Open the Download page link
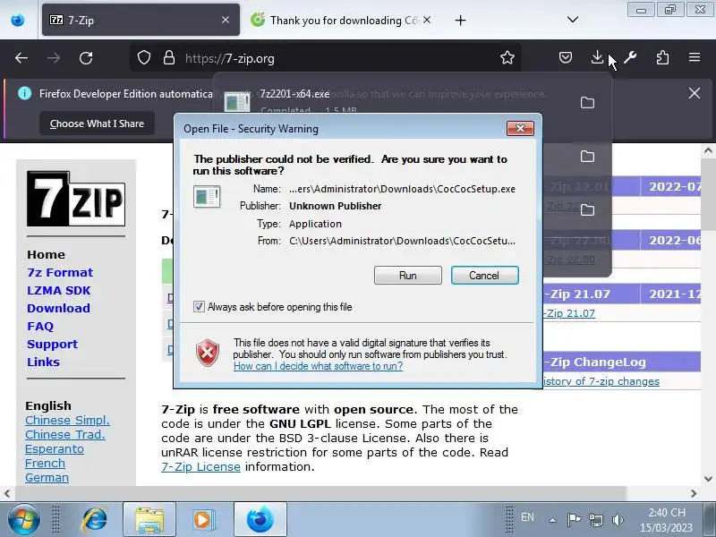This screenshot has width=716, height=537. (x=58, y=308)
